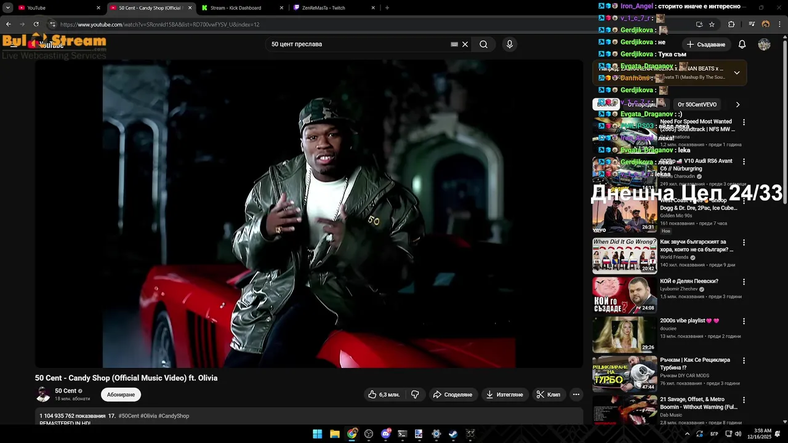Open КОЙ е Делян Пеевски thumbnail
Screen dimensions: 788x443
[x=624, y=295]
